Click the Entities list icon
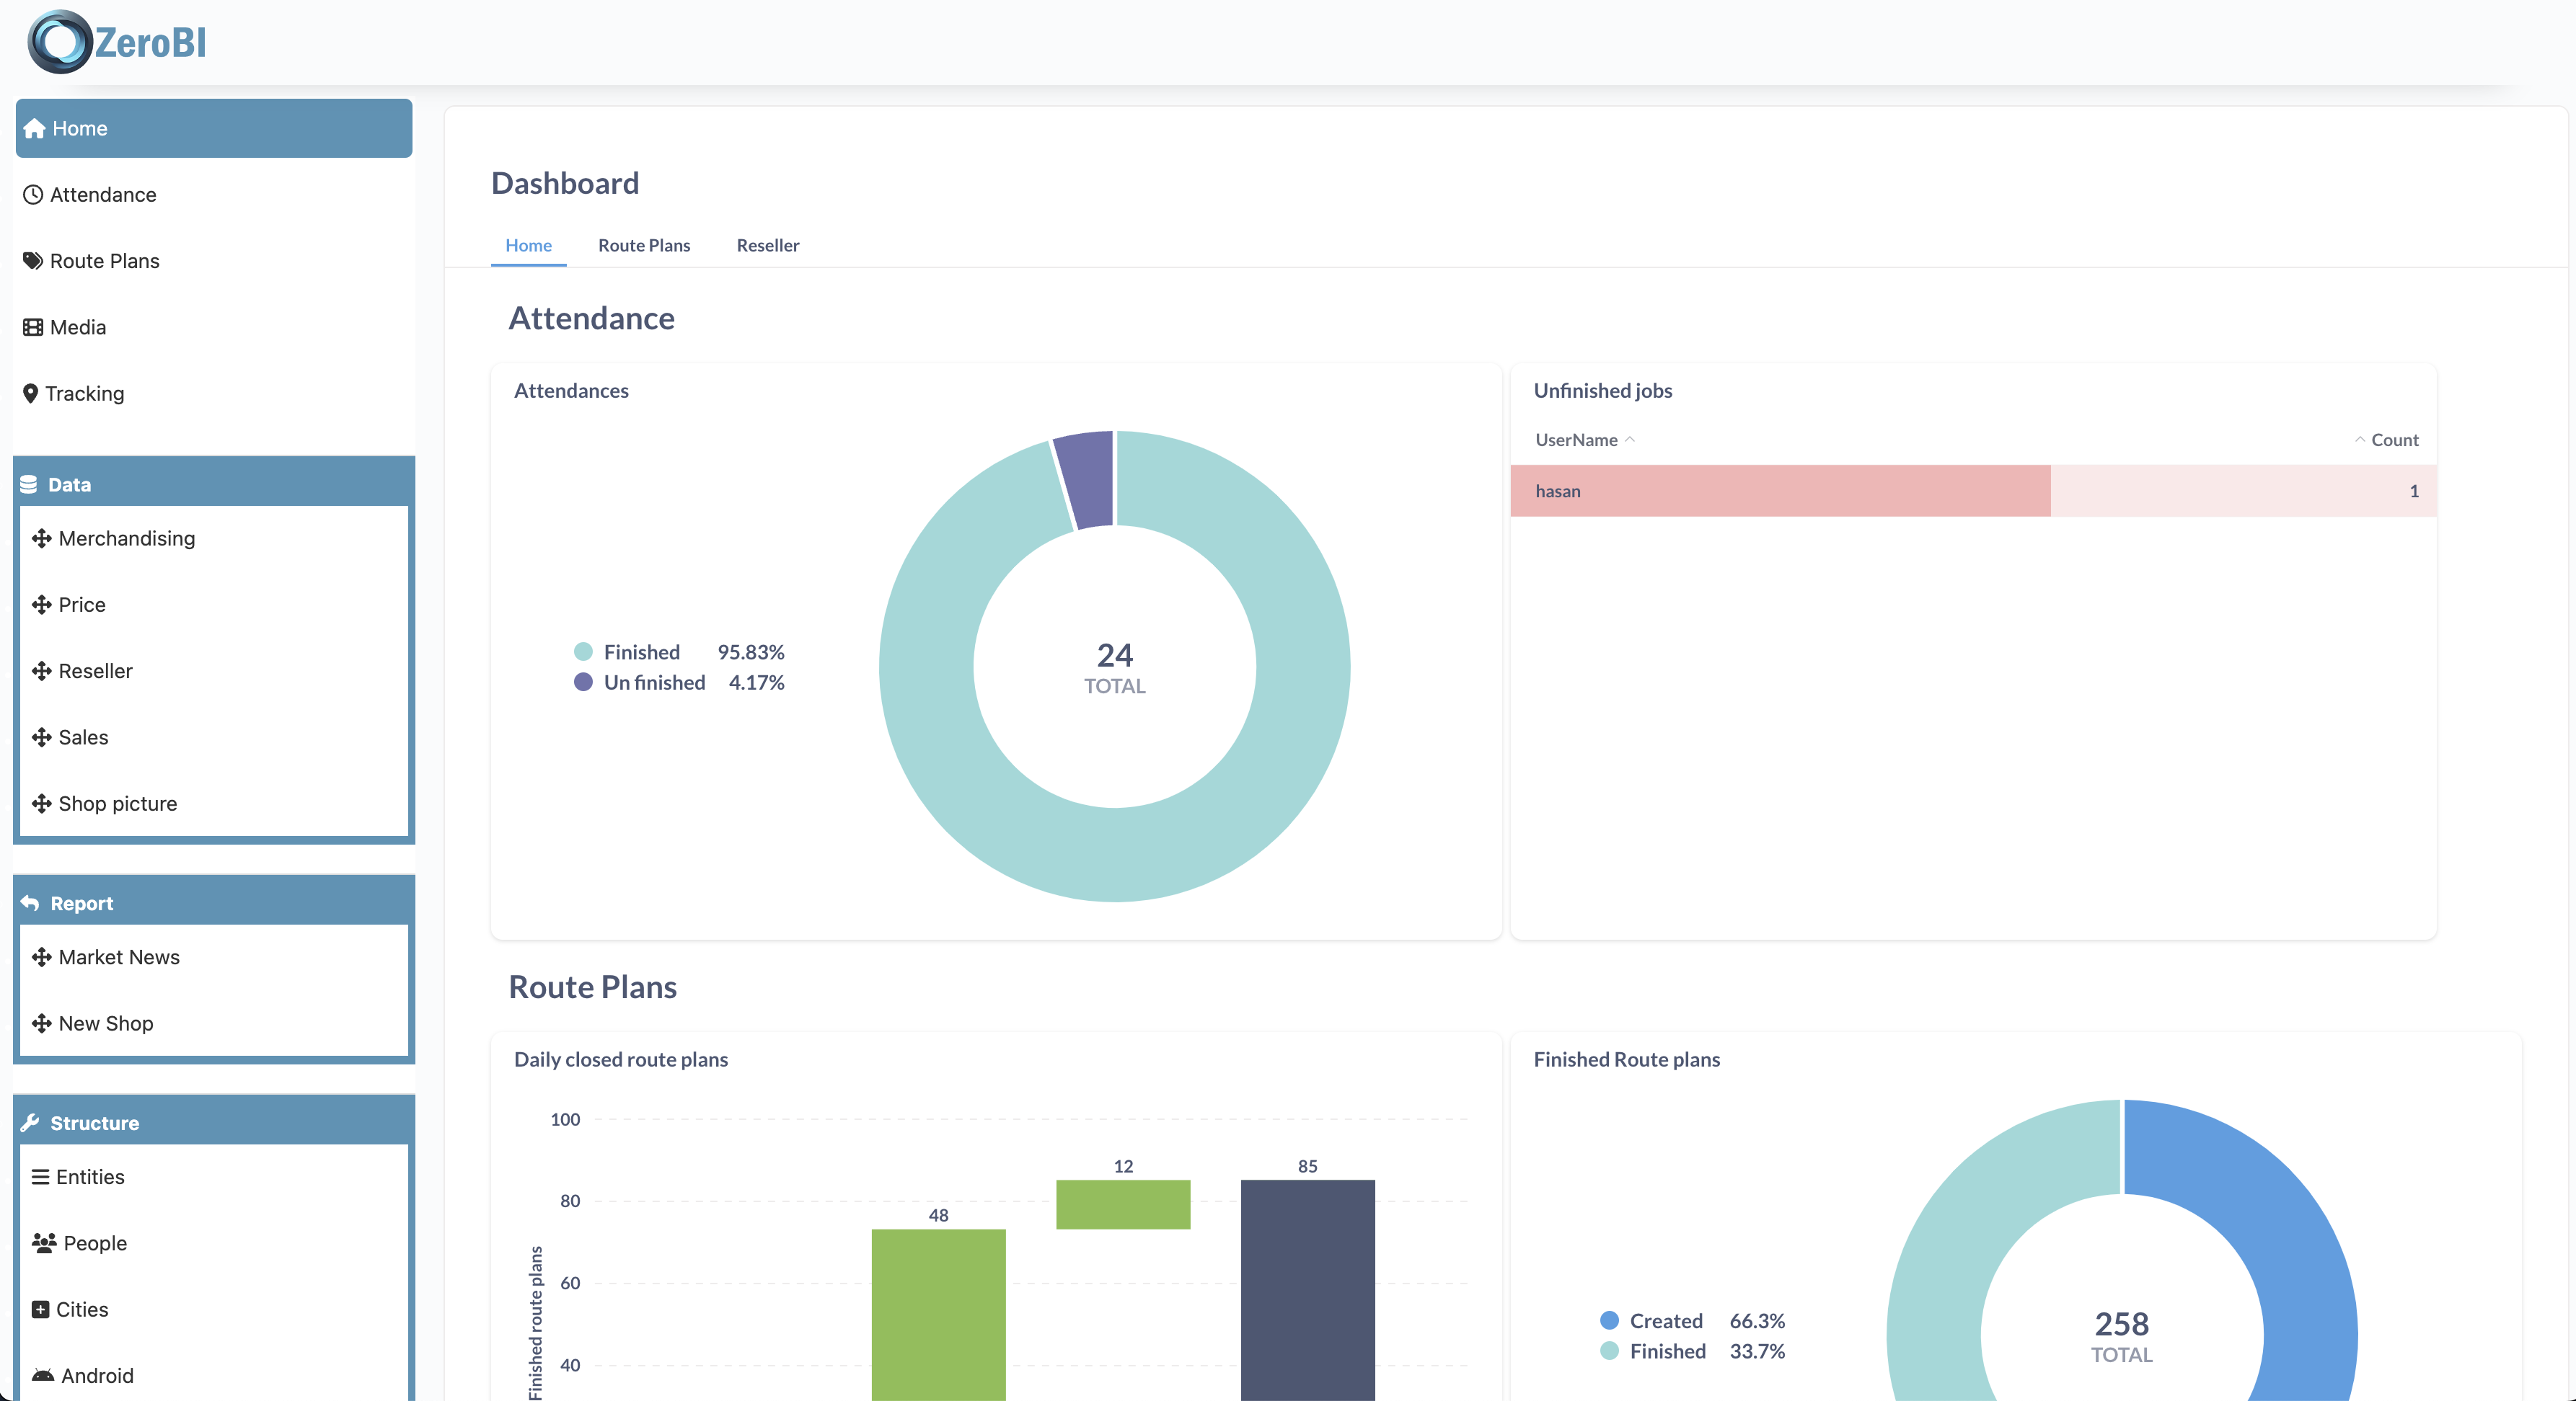 click(41, 1177)
